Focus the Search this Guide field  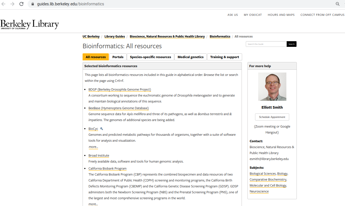click(266, 44)
